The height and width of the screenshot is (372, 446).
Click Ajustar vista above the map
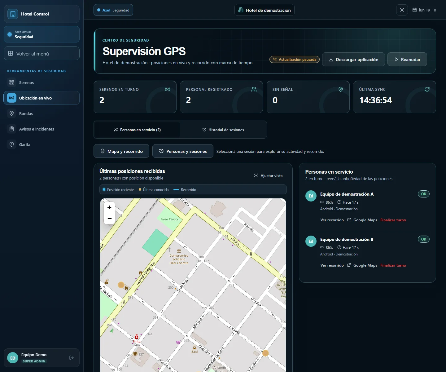pyautogui.click(x=268, y=176)
